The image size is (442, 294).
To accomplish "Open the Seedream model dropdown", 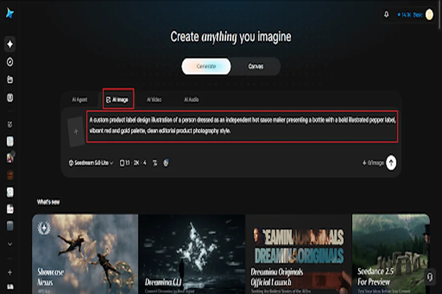I will click(x=91, y=163).
